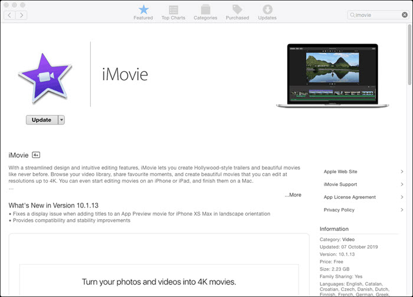413x297 pixels.
Task: Click the Category: Video entry
Action: [x=337, y=240]
